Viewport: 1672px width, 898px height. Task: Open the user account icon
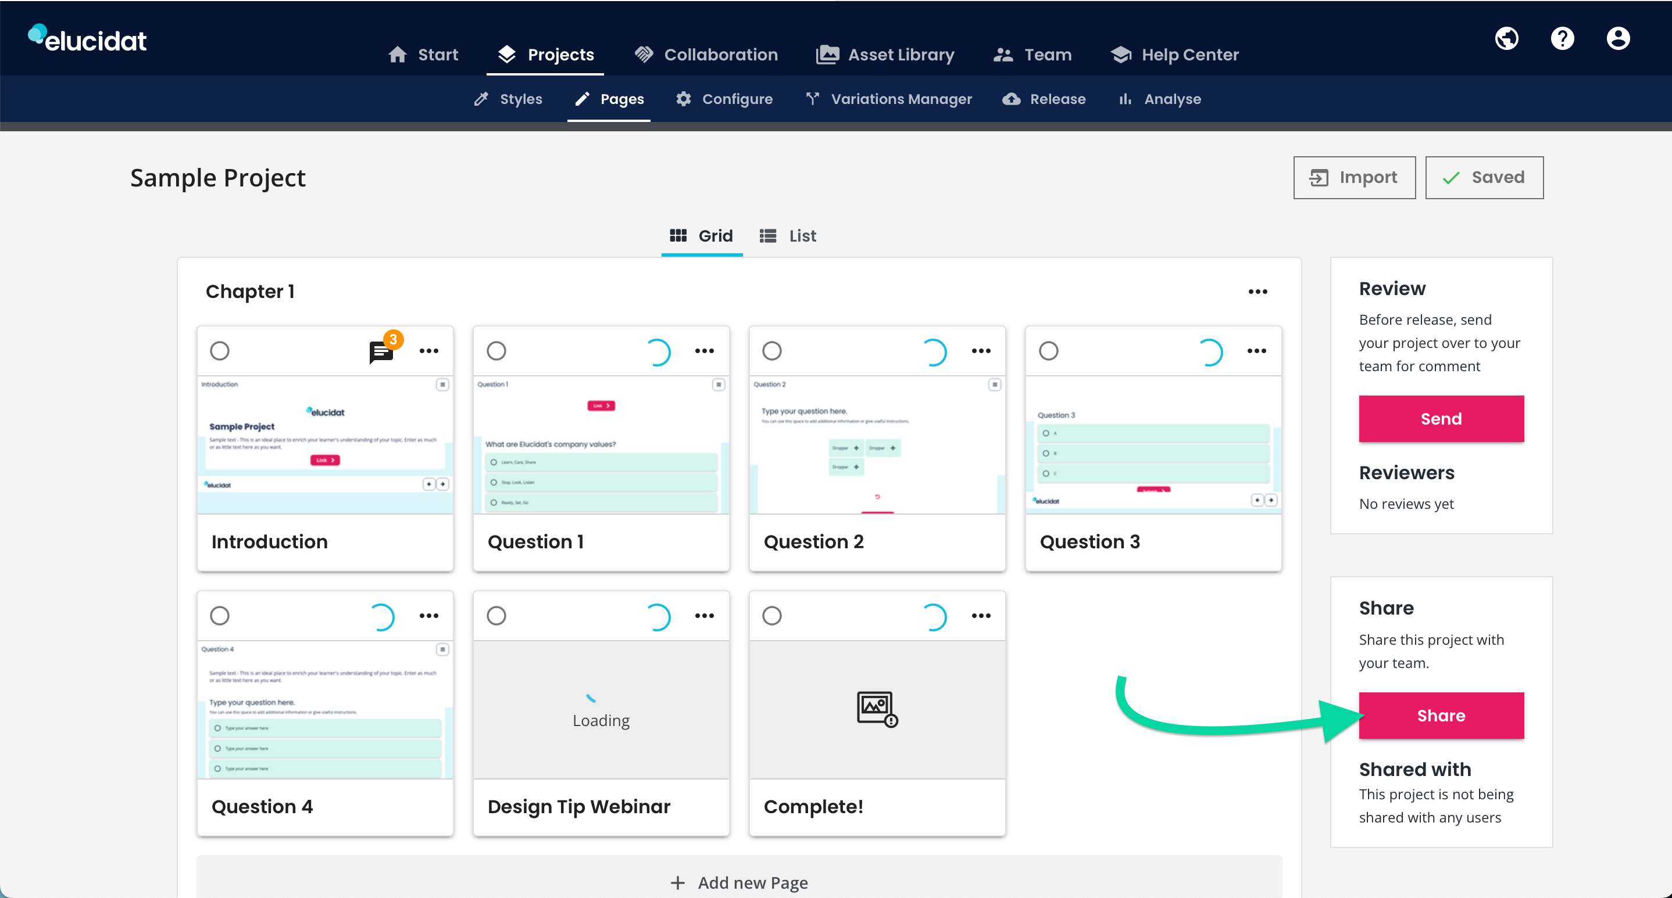point(1618,38)
